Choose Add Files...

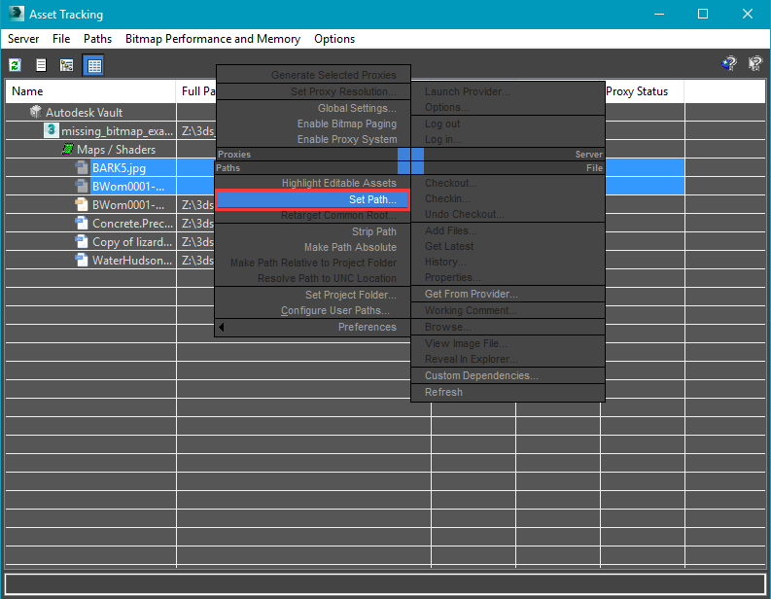click(450, 230)
